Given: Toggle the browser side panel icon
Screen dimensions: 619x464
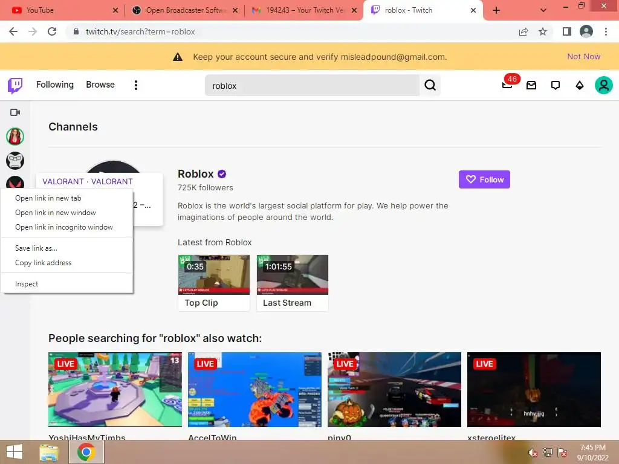Looking at the screenshot, I should (567, 31).
